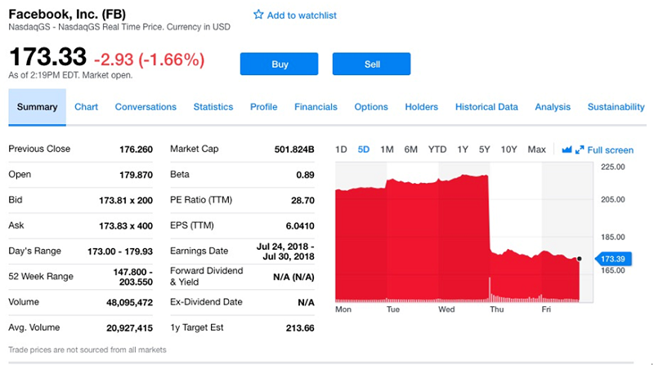Click the Previous Close value 176.260

[136, 149]
